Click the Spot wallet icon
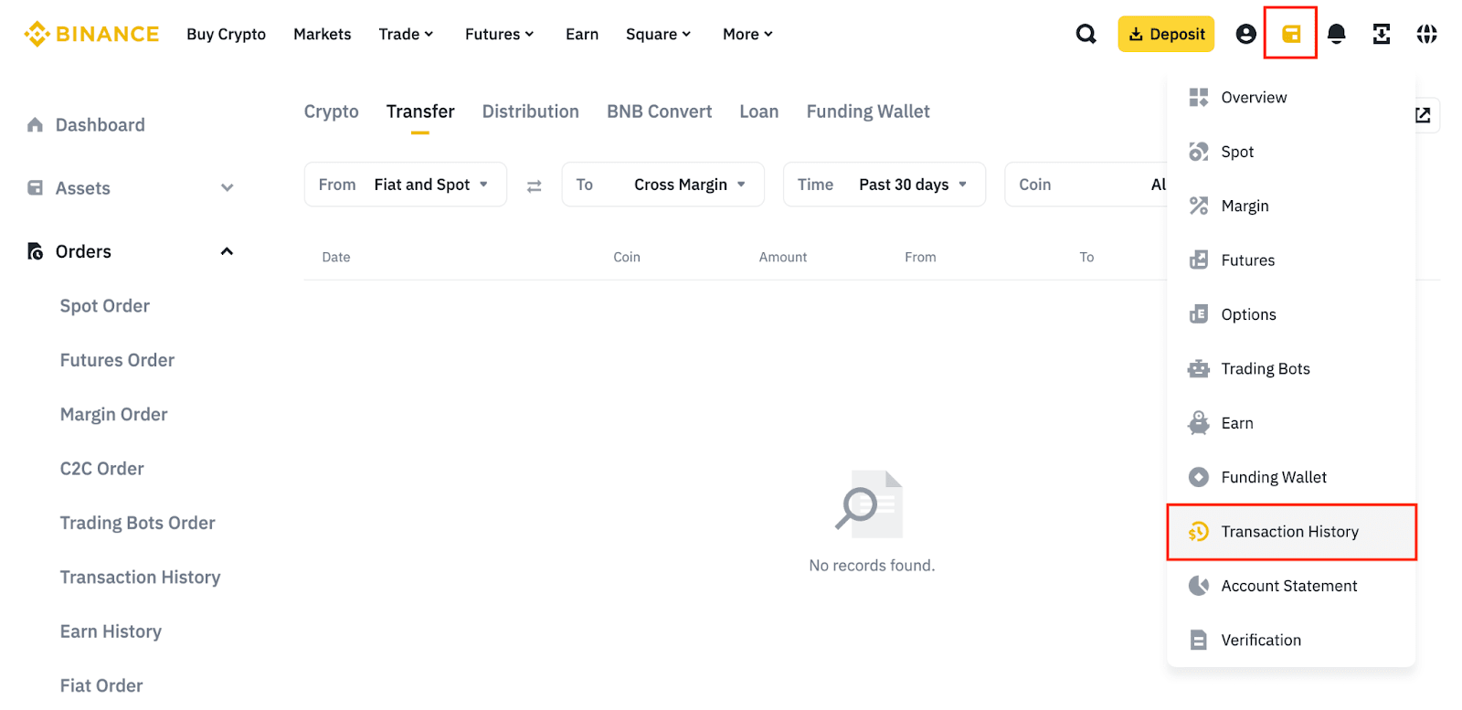 coord(1198,152)
